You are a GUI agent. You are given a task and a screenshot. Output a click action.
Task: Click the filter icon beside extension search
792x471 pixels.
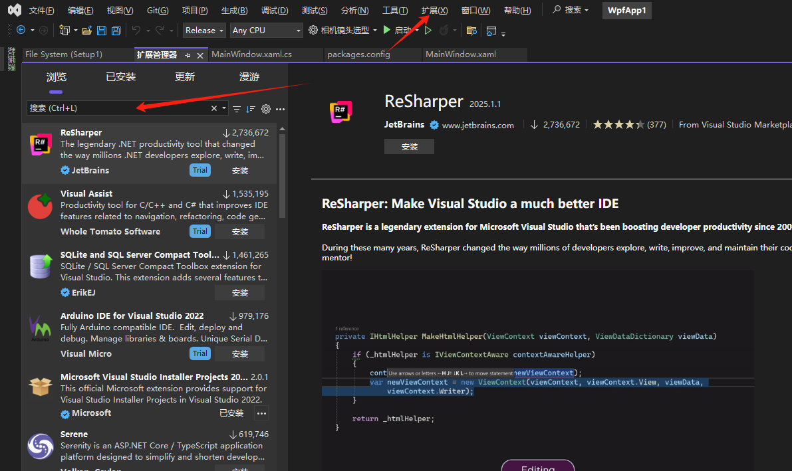236,108
